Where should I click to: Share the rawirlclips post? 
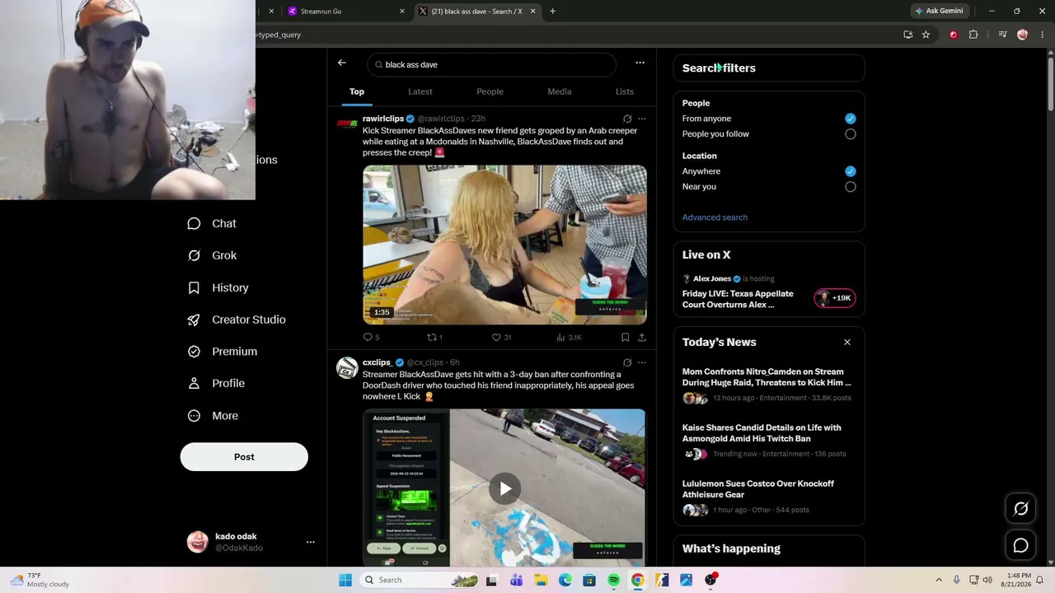[x=642, y=337]
